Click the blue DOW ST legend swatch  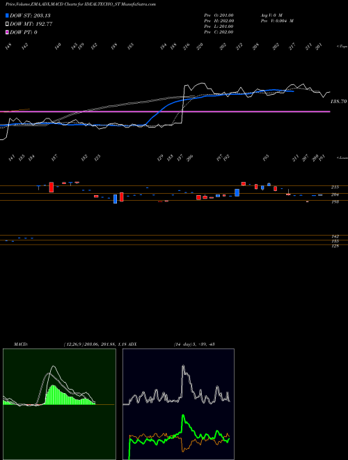[8, 15]
